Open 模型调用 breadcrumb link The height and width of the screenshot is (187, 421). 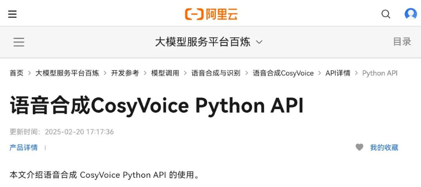pyautogui.click(x=165, y=73)
